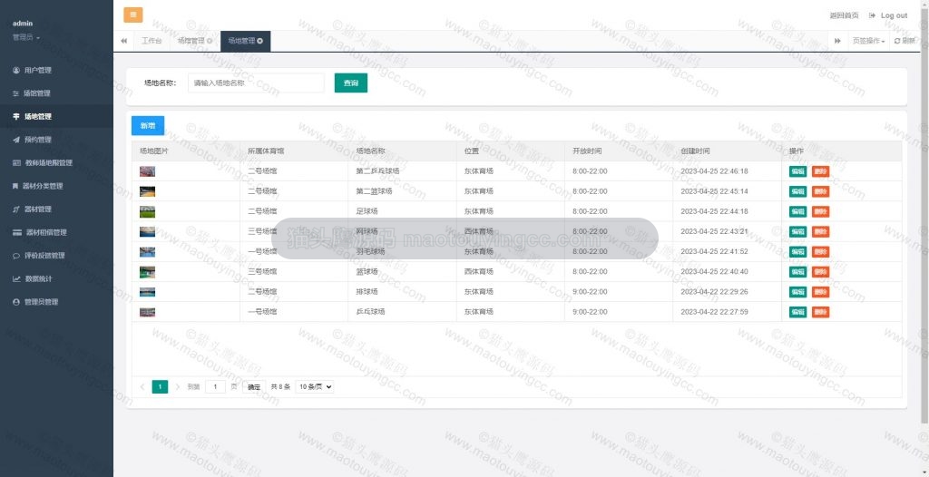Open 场馆管理 in the sidebar menu
Screen dimensions: 929x477
[x=56, y=93]
